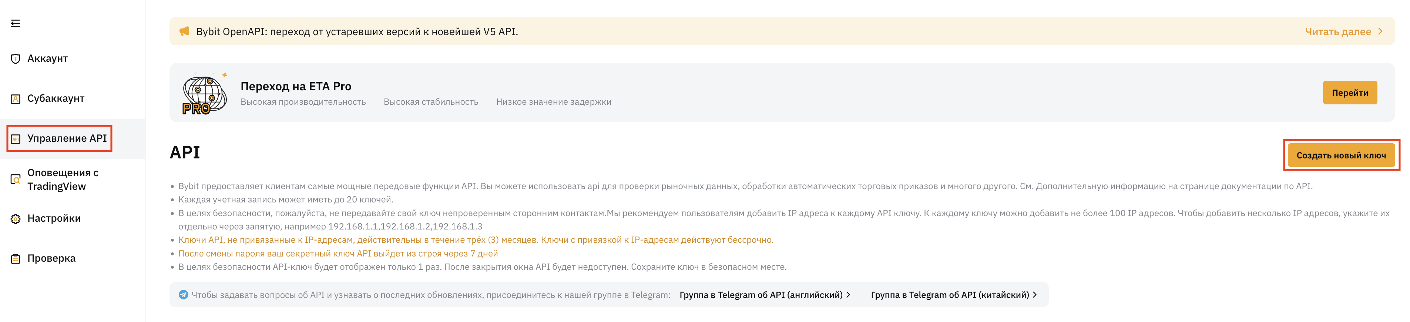Viewport: 1410px width, 322px height.
Task: Open the Субаккаунт page
Action: (56, 98)
